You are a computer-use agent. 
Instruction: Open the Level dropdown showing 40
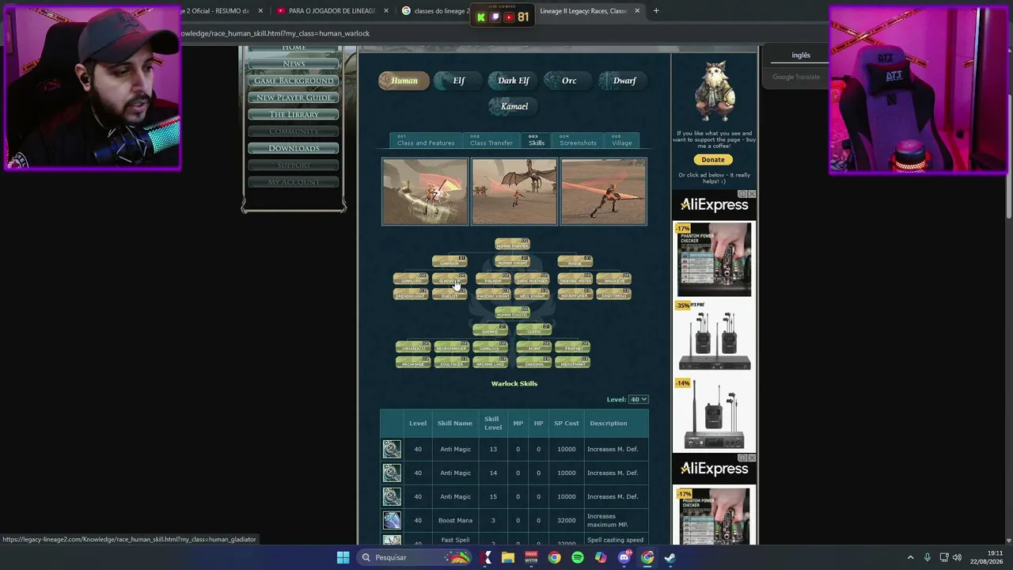638,400
